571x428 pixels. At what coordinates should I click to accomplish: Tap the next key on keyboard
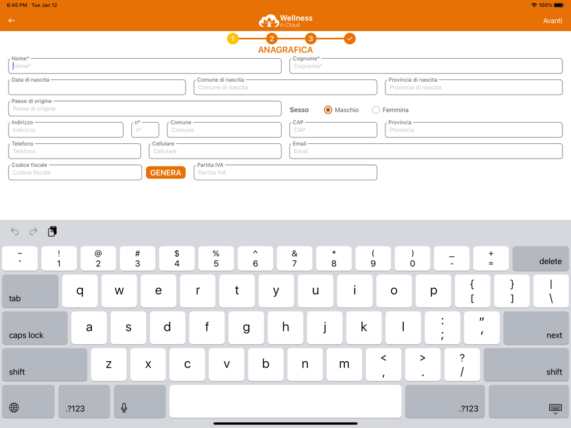[536, 328]
